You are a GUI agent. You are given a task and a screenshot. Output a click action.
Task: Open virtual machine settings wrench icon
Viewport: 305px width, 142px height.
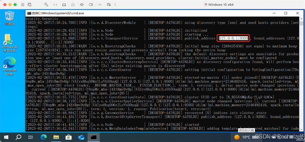pyautogui.click(x=46, y=5)
